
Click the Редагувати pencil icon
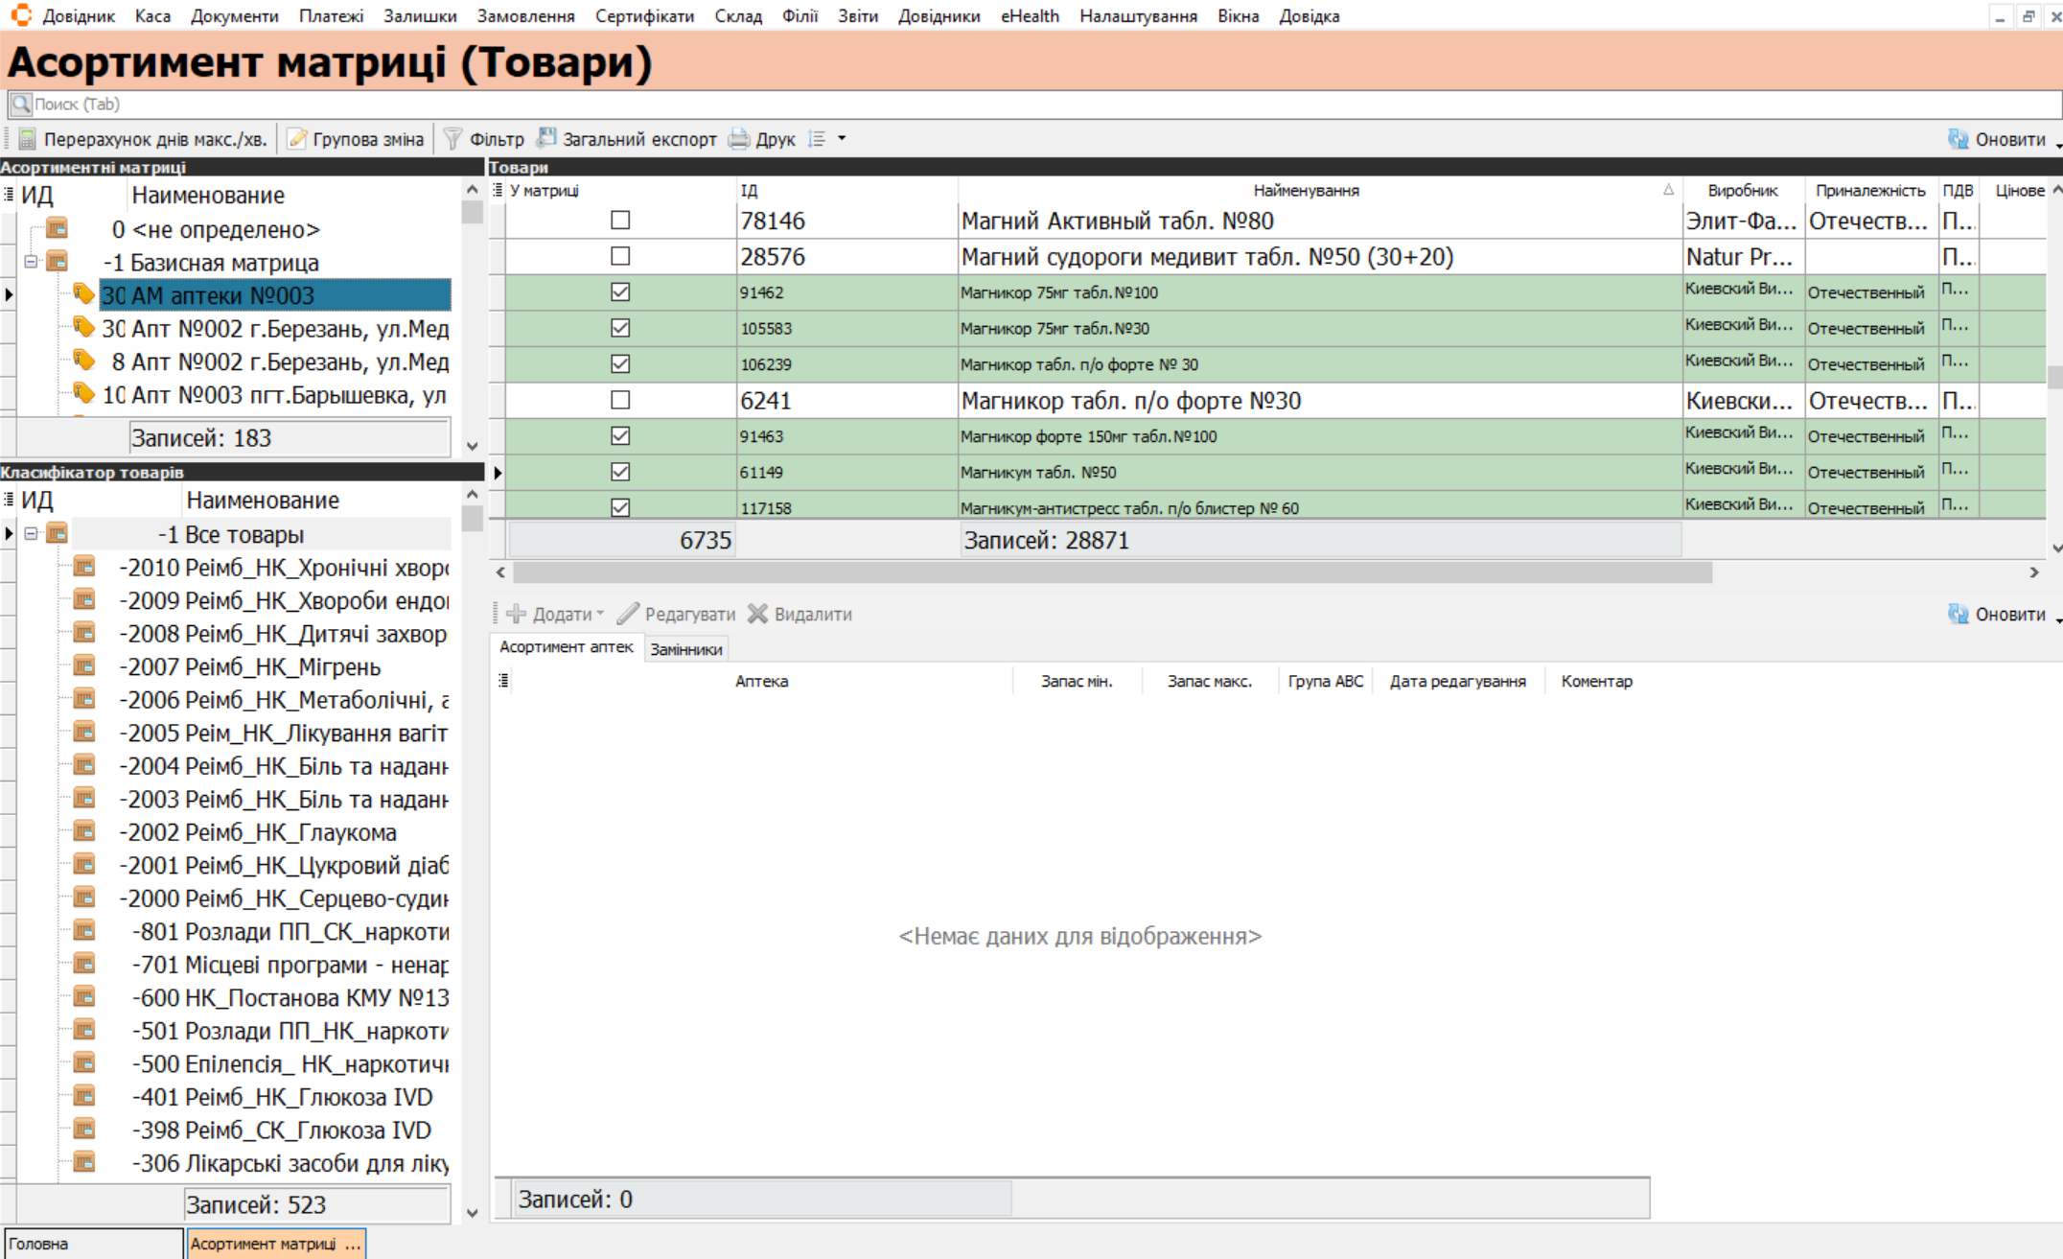tap(628, 614)
